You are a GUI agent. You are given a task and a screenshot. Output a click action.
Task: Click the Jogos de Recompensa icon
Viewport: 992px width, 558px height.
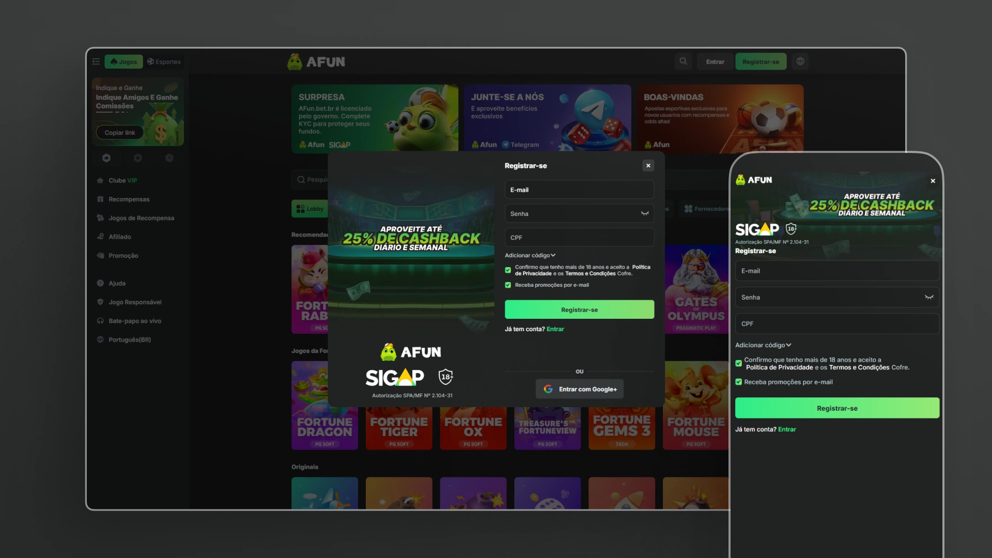[100, 218]
